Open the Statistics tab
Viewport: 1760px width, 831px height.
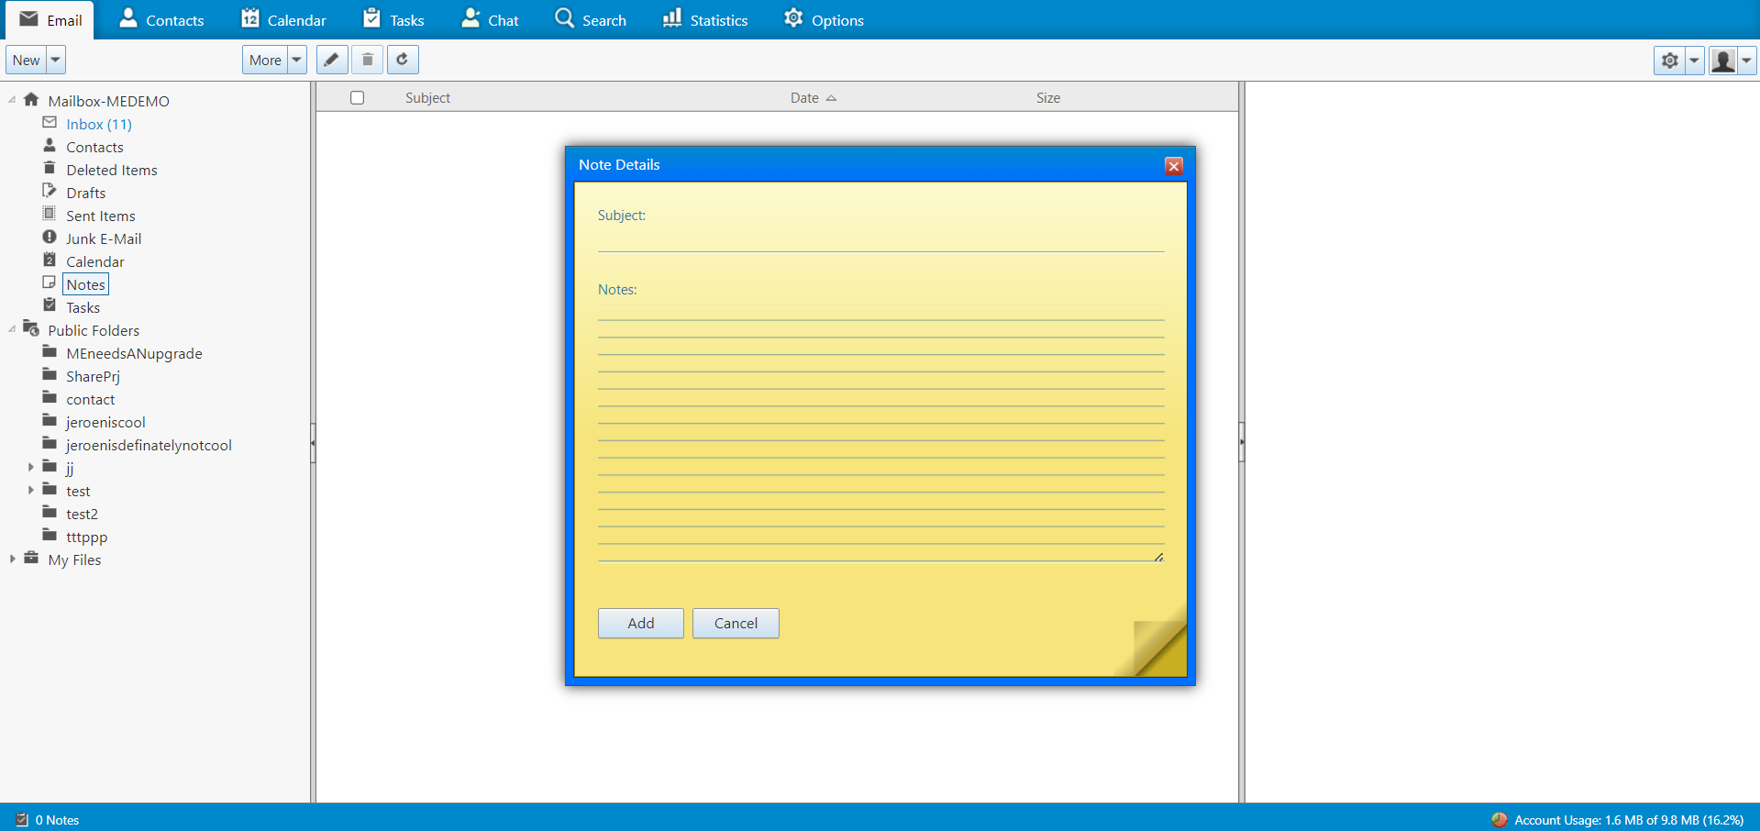[x=704, y=20]
